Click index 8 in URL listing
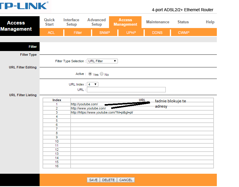Screen dimensions: 239x187 click(x=57, y=133)
